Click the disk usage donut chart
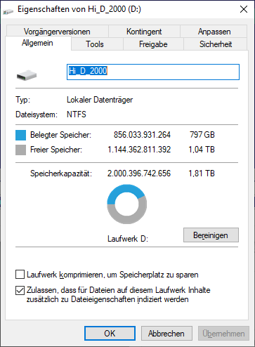The width and height of the screenshot is (255, 347). click(x=127, y=204)
